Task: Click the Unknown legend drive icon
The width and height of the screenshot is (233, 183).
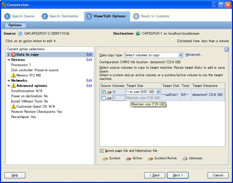Action: (x=185, y=158)
